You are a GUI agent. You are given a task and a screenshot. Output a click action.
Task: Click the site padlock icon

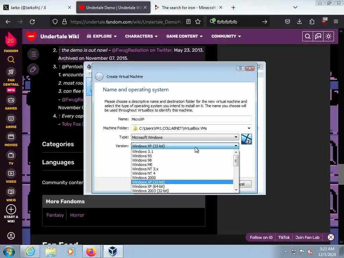[x=64, y=22]
